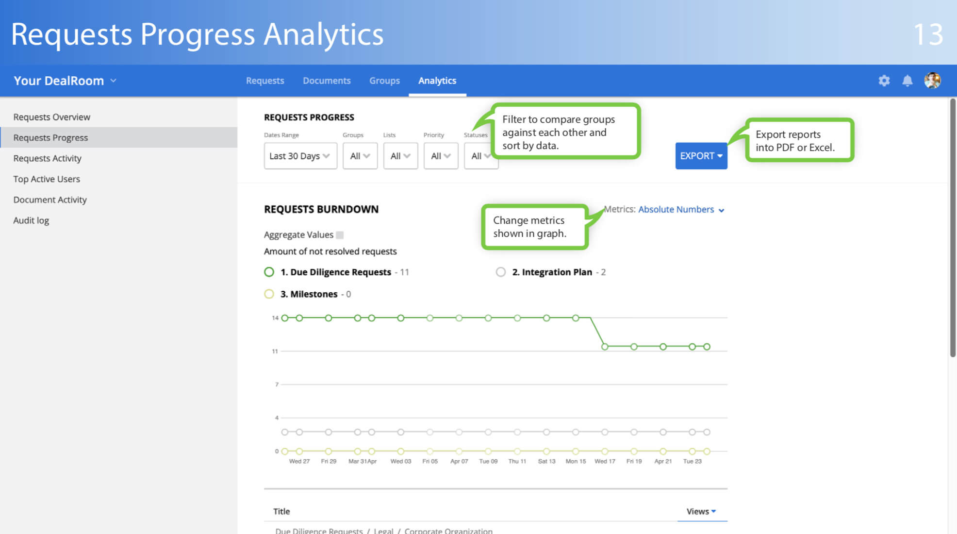957x534 pixels.
Task: Click the green data point at Wed 17
Action: (605, 347)
